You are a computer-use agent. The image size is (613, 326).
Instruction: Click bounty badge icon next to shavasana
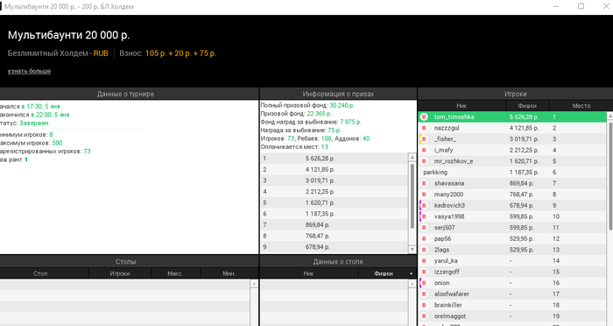[424, 183]
